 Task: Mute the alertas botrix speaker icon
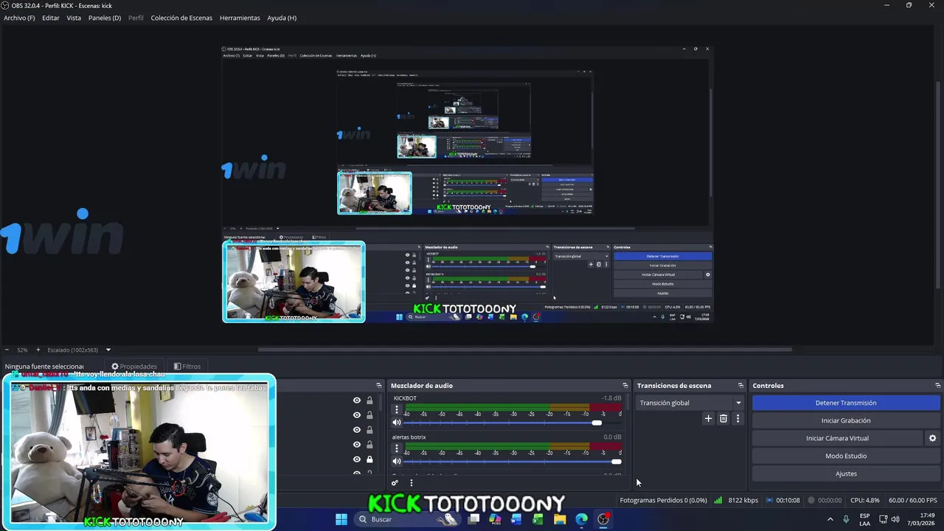397,462
